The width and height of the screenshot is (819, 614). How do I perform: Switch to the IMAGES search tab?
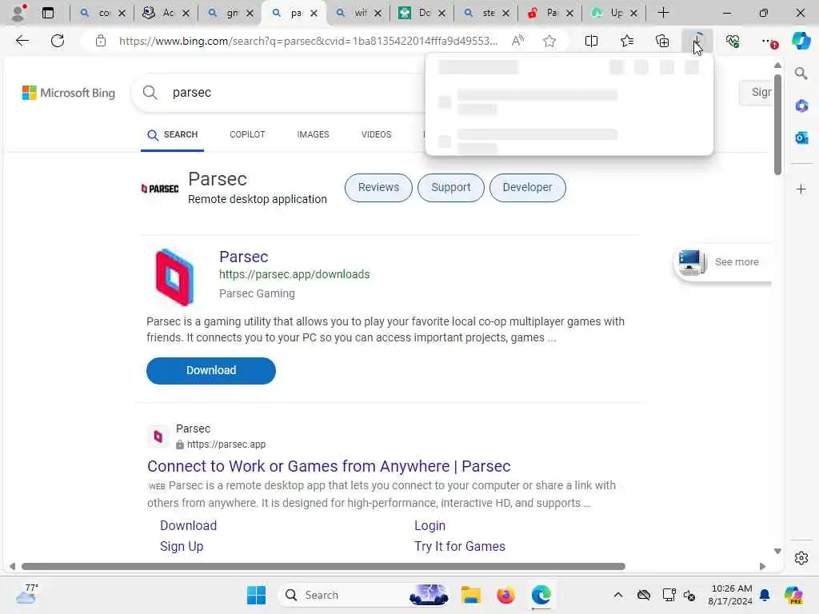(313, 134)
